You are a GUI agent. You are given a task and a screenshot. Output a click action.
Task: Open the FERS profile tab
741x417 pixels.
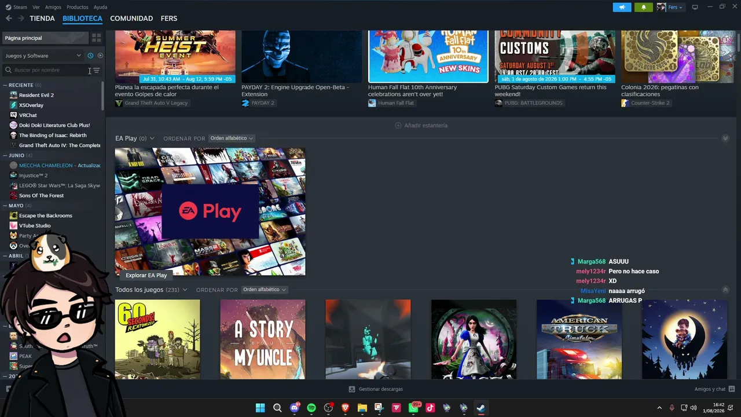pos(169,19)
